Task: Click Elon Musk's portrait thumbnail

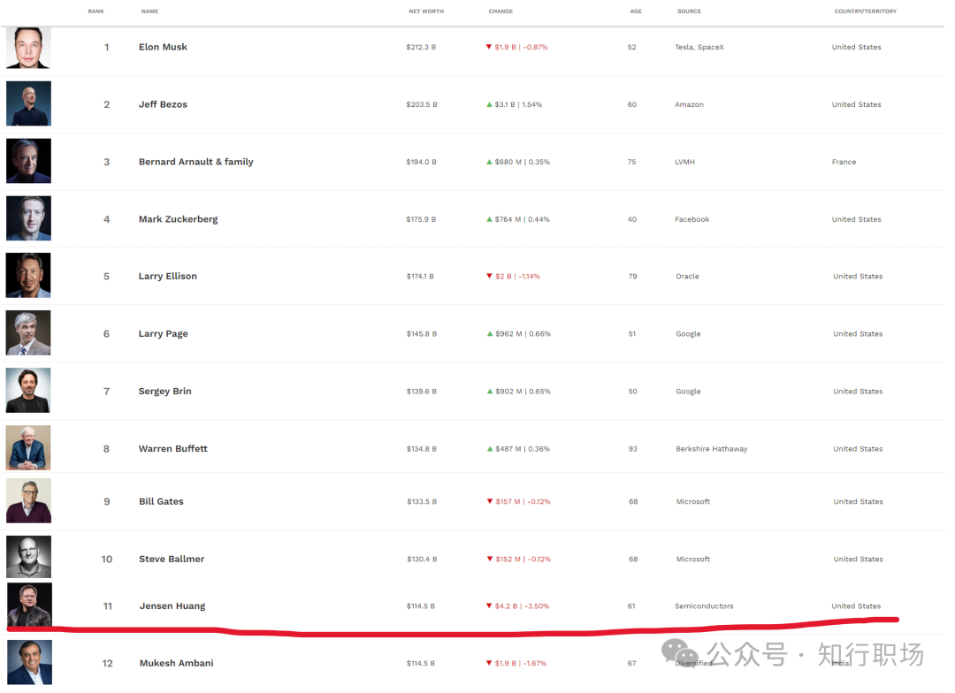Action: [x=28, y=48]
